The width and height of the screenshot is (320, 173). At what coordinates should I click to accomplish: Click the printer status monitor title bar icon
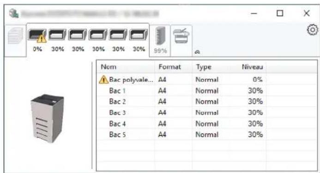pyautogui.click(x=14, y=13)
